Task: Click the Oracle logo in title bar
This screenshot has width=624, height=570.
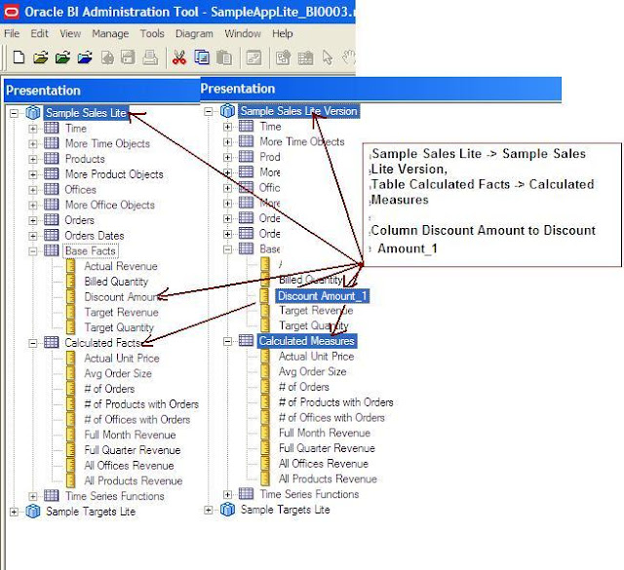Action: (11, 12)
